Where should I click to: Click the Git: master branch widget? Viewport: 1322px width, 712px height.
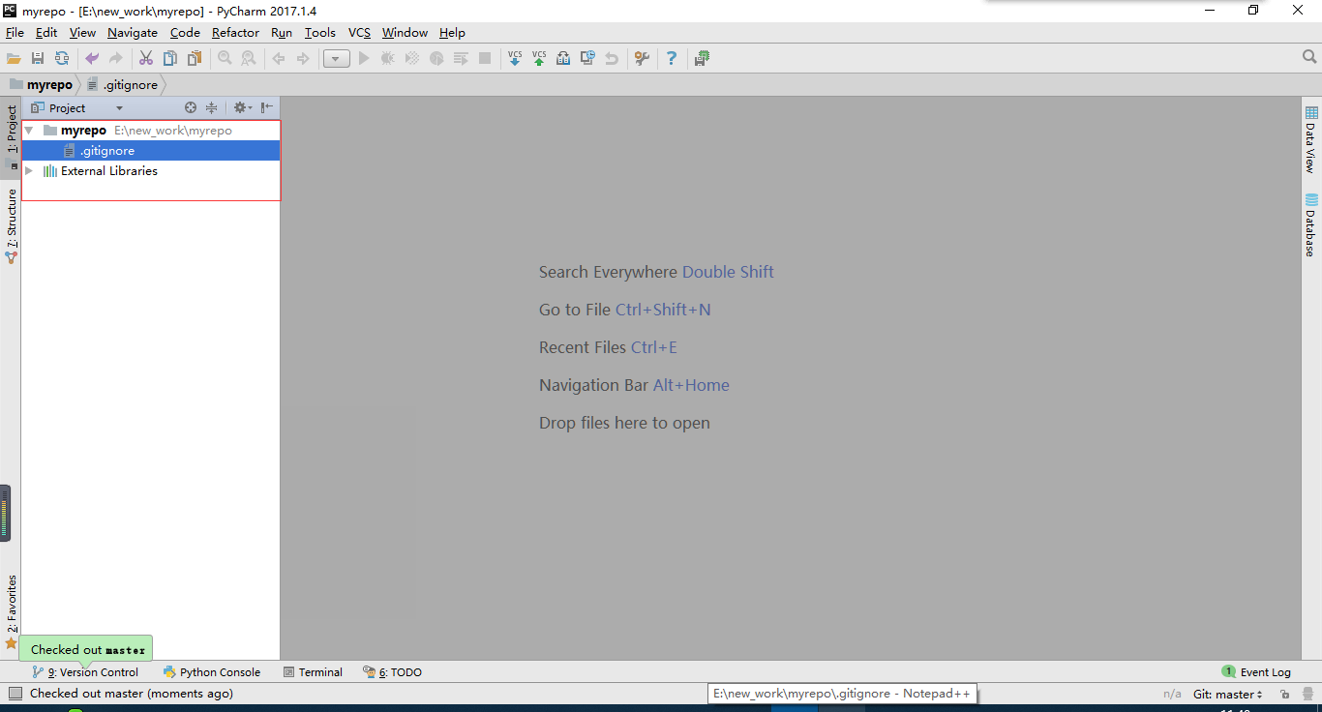(x=1228, y=694)
